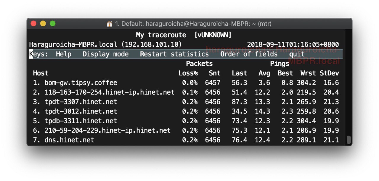Select Order of fields option
The width and height of the screenshot is (379, 181).
pyautogui.click(x=249, y=54)
